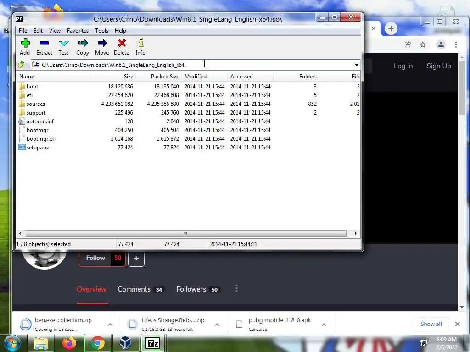Click the Test toolbar icon

(x=63, y=43)
